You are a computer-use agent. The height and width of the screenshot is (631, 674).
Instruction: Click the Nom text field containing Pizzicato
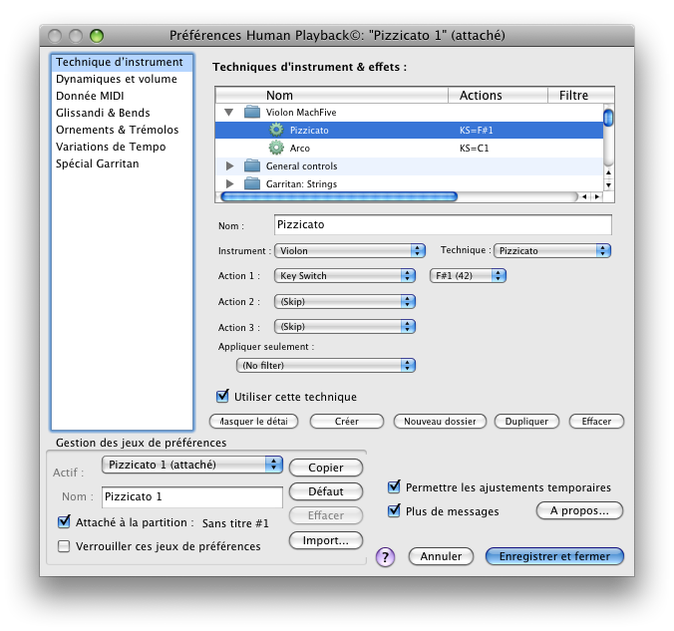(x=442, y=226)
